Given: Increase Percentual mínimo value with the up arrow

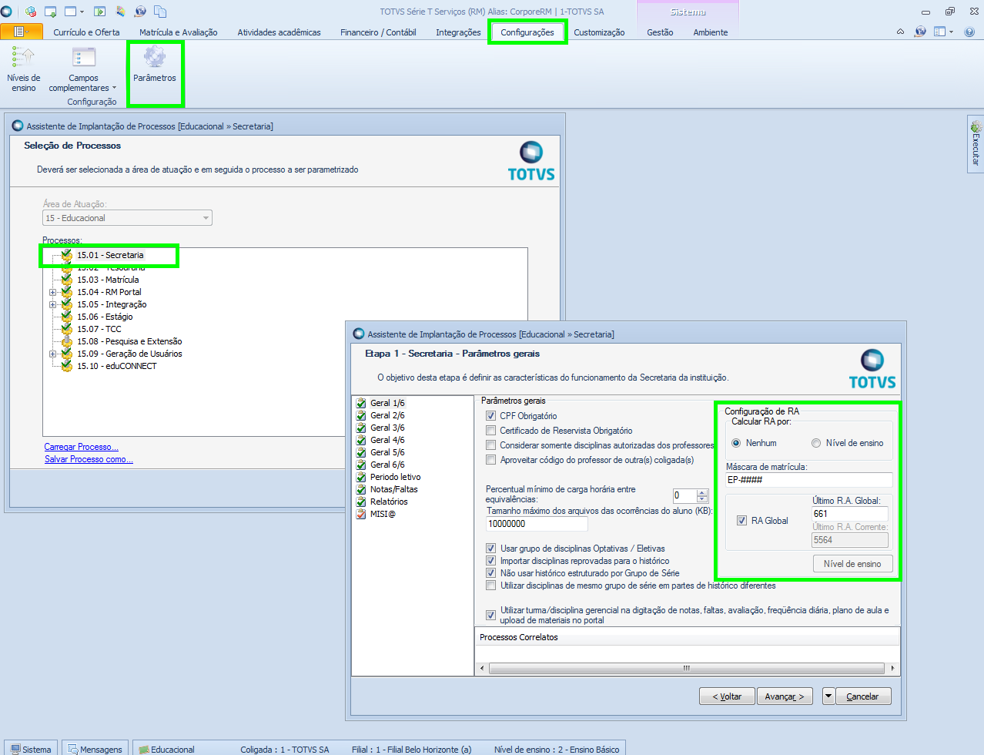Looking at the screenshot, I should [x=702, y=493].
